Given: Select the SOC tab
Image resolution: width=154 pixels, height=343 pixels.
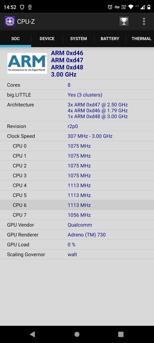Looking at the screenshot, I should 16,39.
